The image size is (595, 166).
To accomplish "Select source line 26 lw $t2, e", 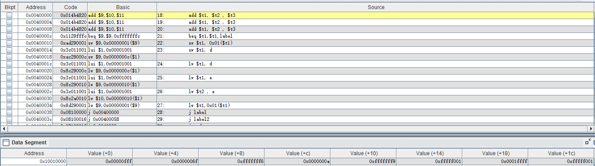I will pyautogui.click(x=376, y=91).
